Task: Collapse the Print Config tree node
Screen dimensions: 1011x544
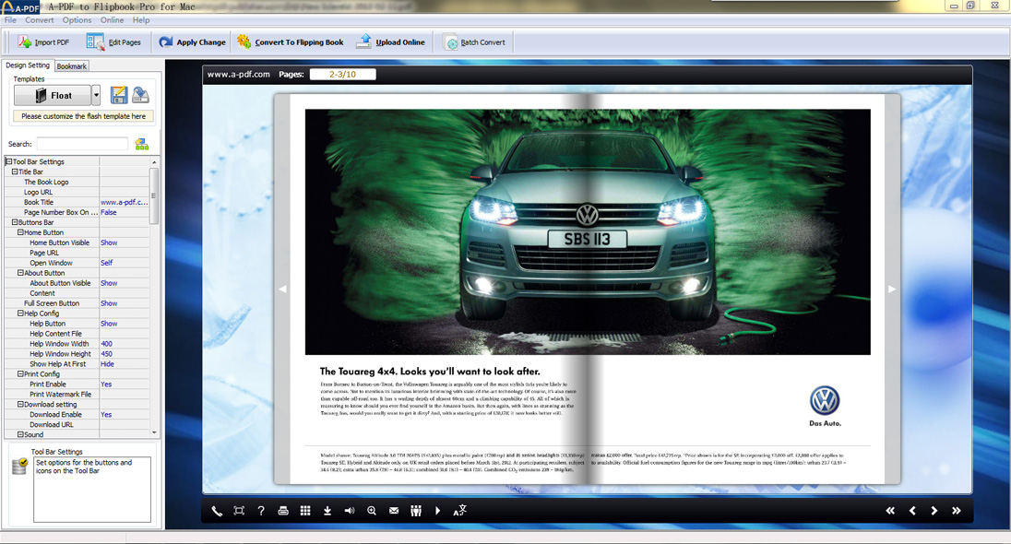Action: pos(20,373)
